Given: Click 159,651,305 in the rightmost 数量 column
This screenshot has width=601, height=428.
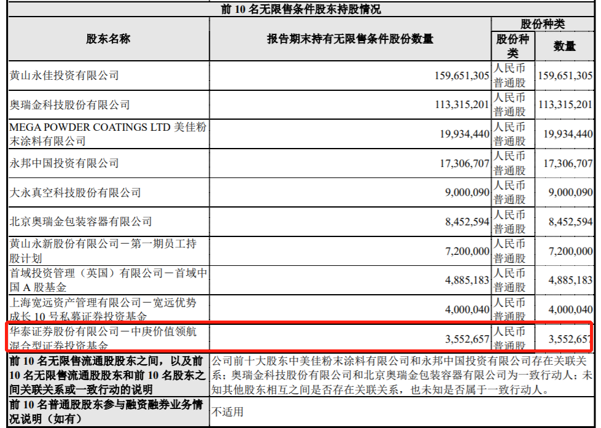Looking at the screenshot, I should click(565, 75).
